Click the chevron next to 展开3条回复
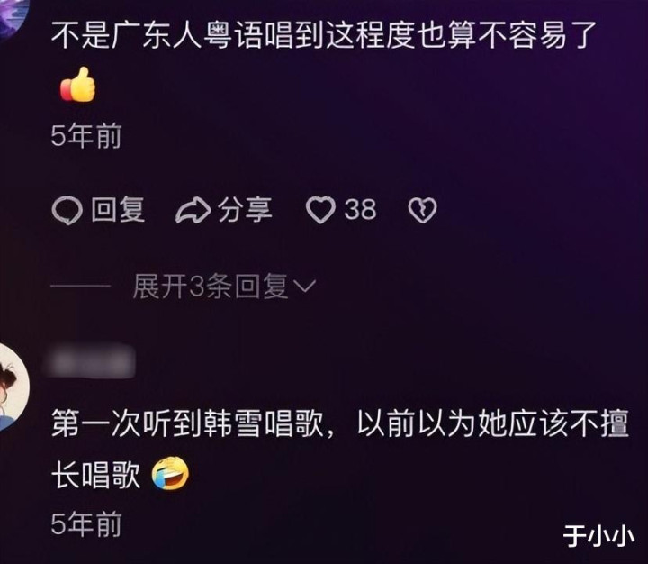The width and height of the screenshot is (648, 564). click(304, 286)
